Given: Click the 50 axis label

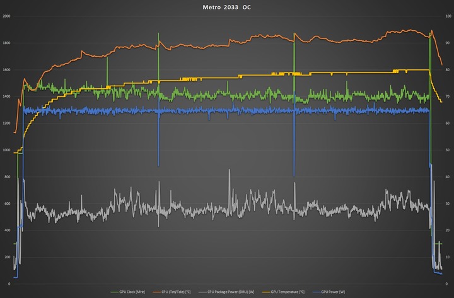Looking at the screenshot, I should pos(447,150).
